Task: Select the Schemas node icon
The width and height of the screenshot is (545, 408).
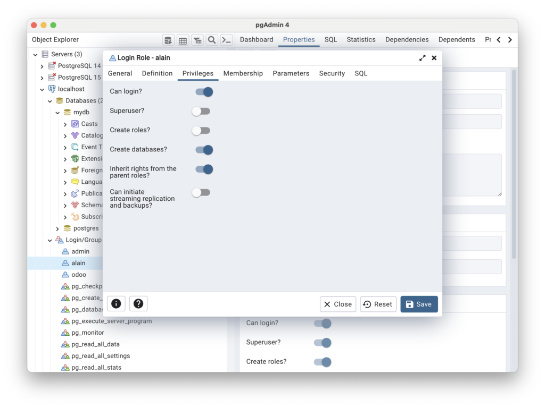Action: click(75, 205)
